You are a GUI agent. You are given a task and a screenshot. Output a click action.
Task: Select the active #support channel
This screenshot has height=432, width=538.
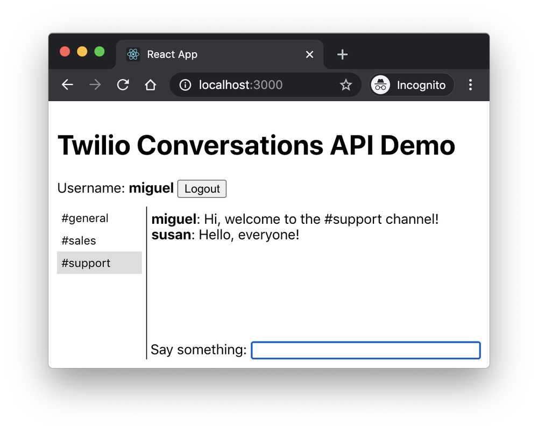86,263
